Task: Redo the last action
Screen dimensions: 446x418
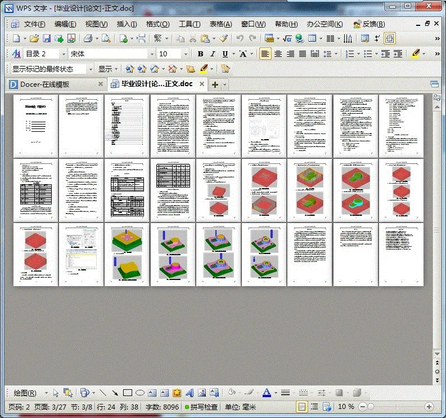Action: [x=253, y=38]
